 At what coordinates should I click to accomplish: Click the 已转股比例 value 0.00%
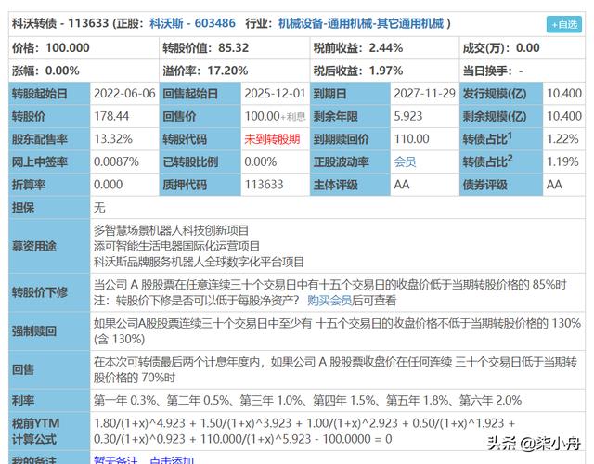260,162
